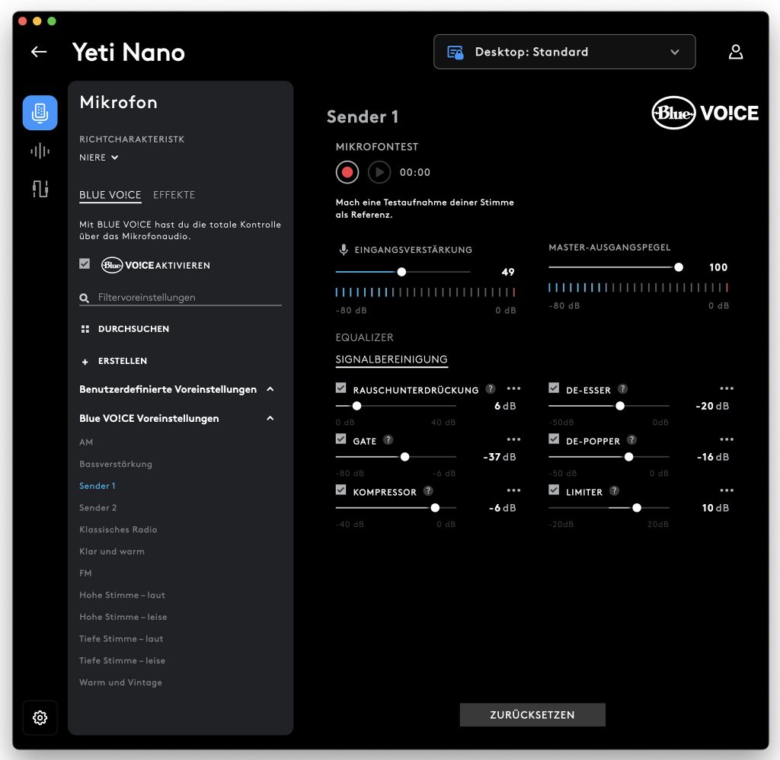The image size is (780, 760).
Task: Open the microphone sidebar tab icon
Action: pos(40,113)
